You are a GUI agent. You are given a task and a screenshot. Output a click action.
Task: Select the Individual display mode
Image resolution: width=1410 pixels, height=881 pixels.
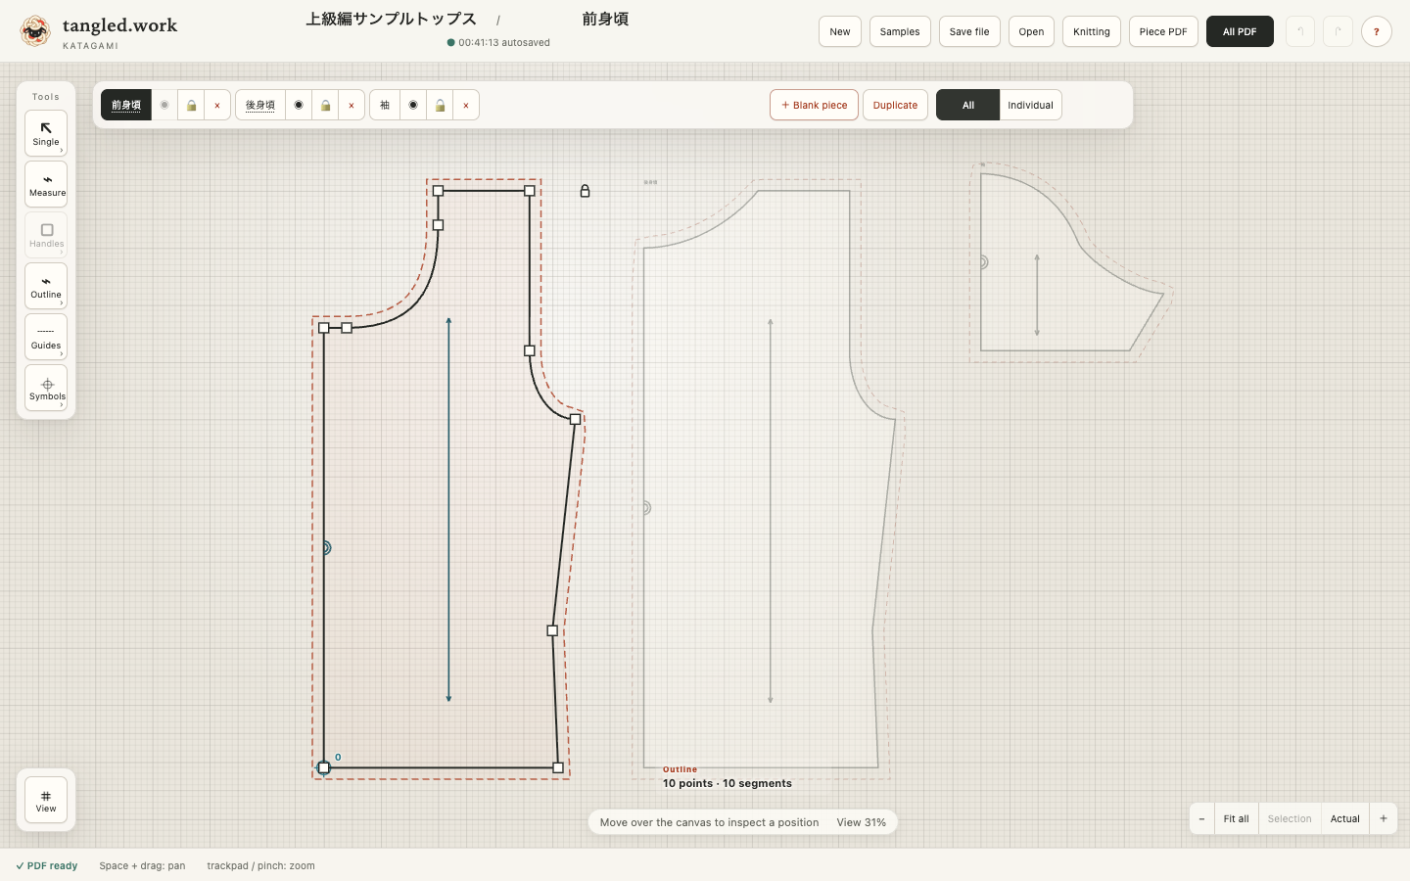click(1030, 105)
